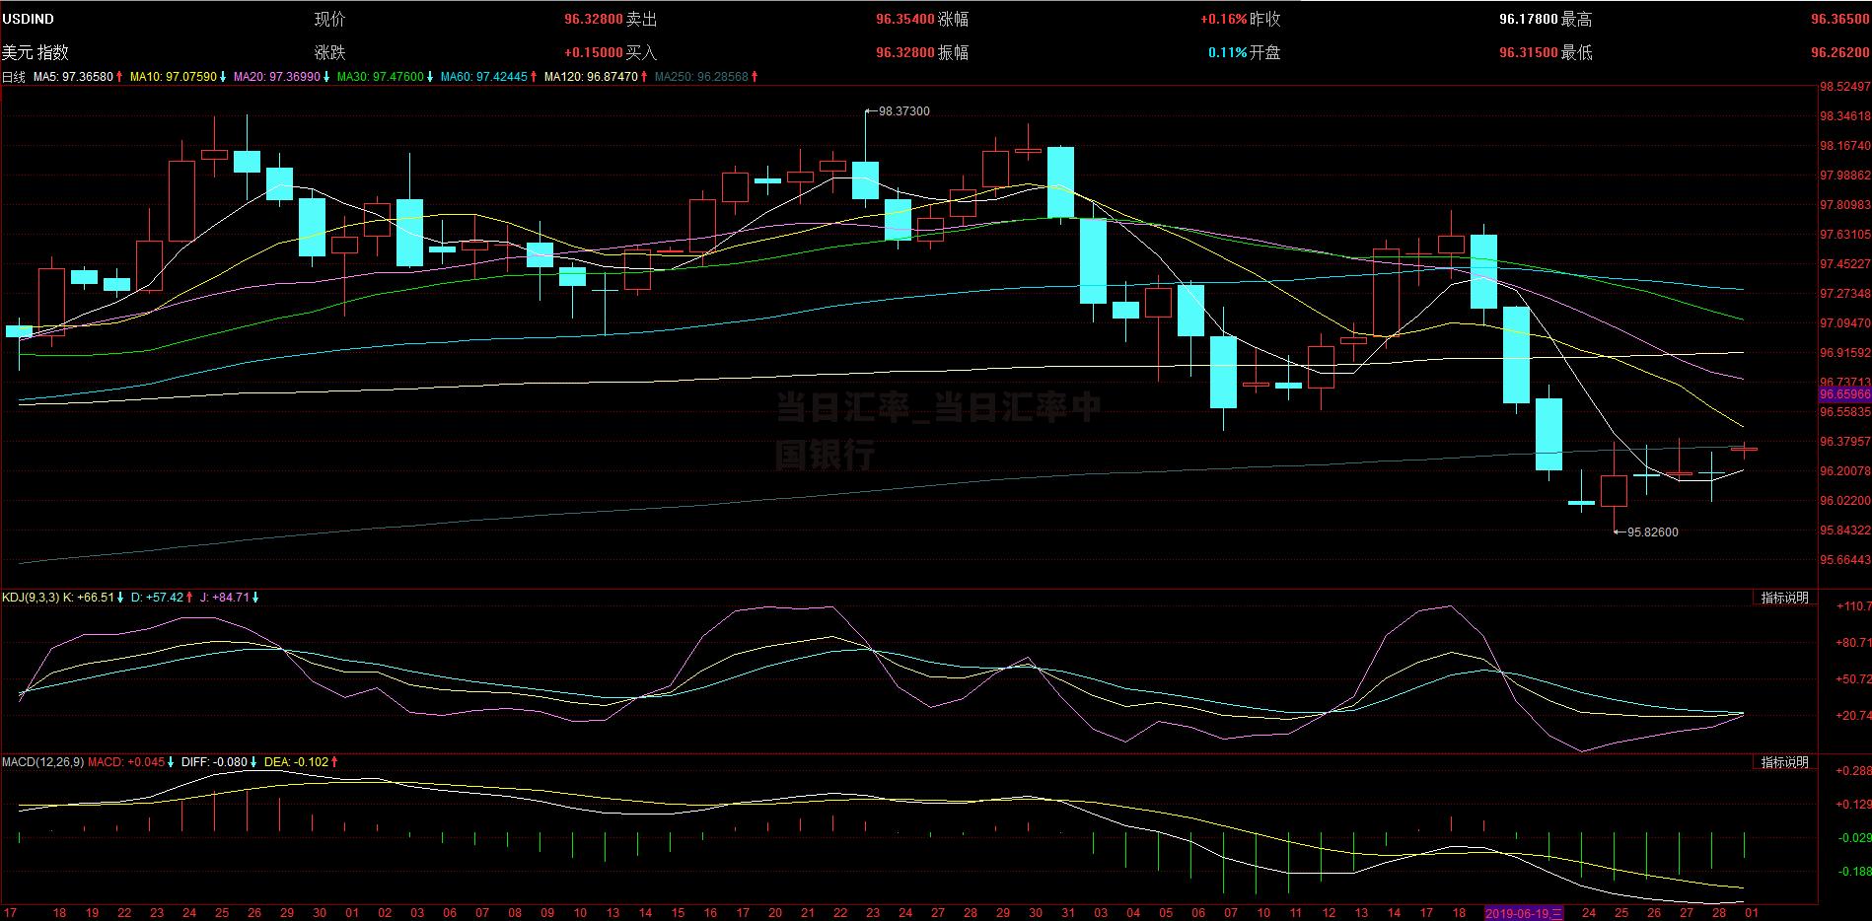This screenshot has width=1872, height=921.
Task: Click the 最低 value 96.26200
Action: 1839,52
